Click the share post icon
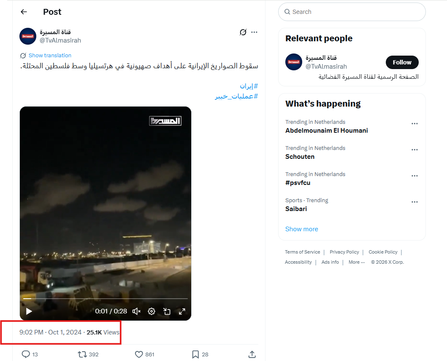The height and width of the screenshot is (361, 447). pos(252,354)
